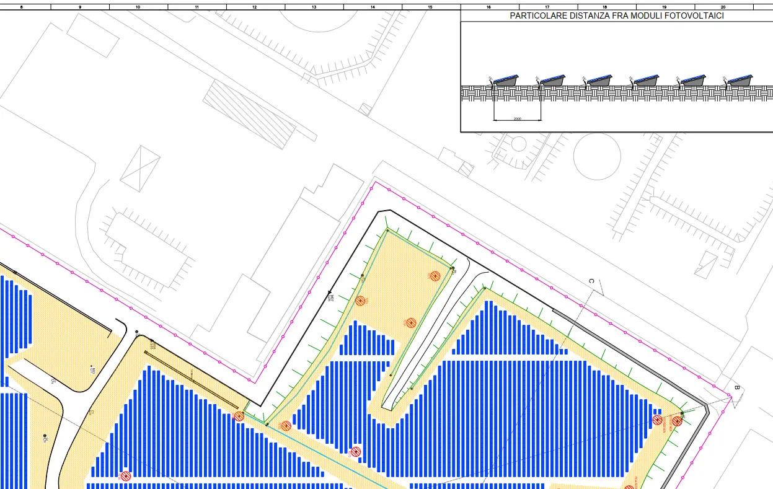Select the small diagonally hatched square near column 14
Screen dimensions: 773x489
coord(366,110)
